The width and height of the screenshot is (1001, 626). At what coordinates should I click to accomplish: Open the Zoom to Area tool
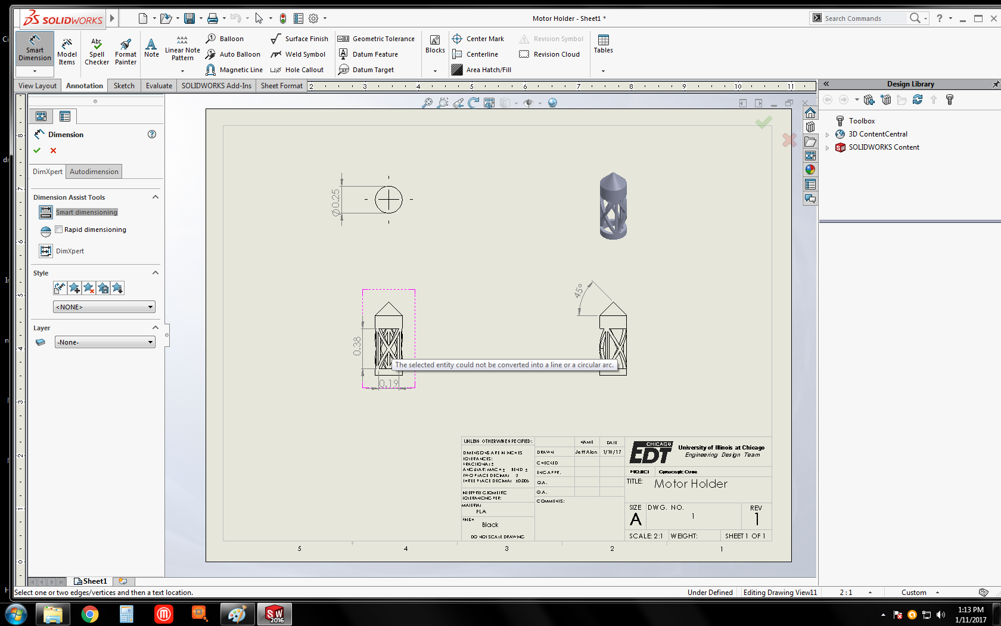(442, 103)
